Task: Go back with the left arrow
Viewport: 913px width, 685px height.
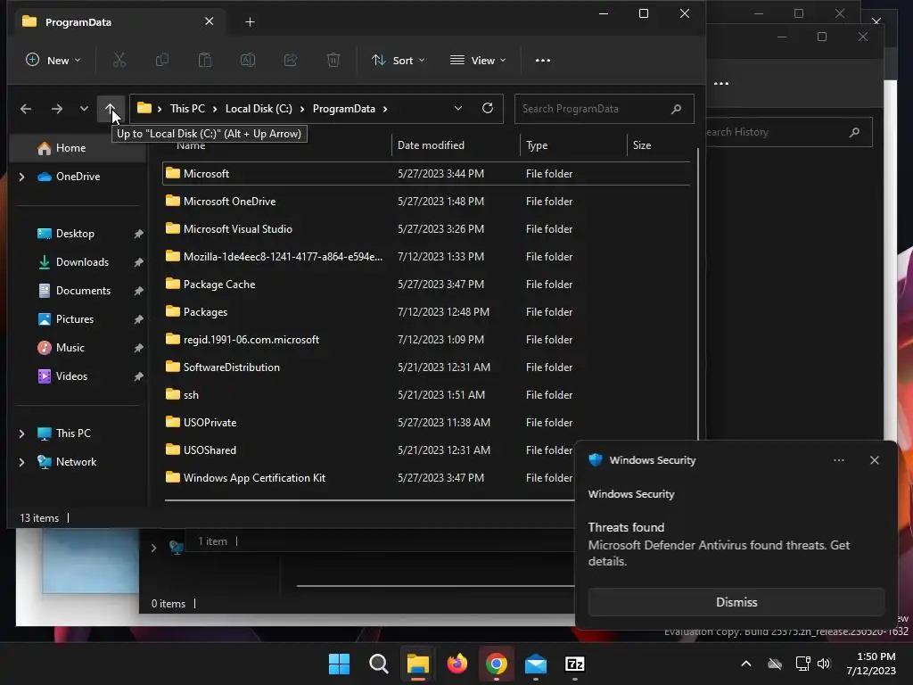Action: pos(26,109)
